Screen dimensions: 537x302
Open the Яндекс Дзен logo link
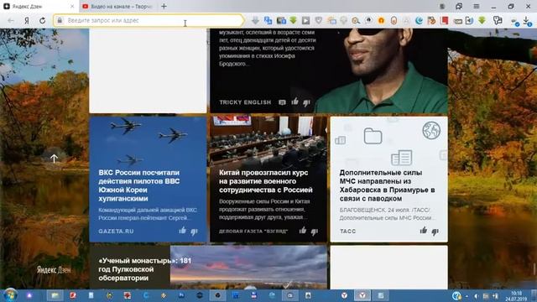click(x=54, y=270)
